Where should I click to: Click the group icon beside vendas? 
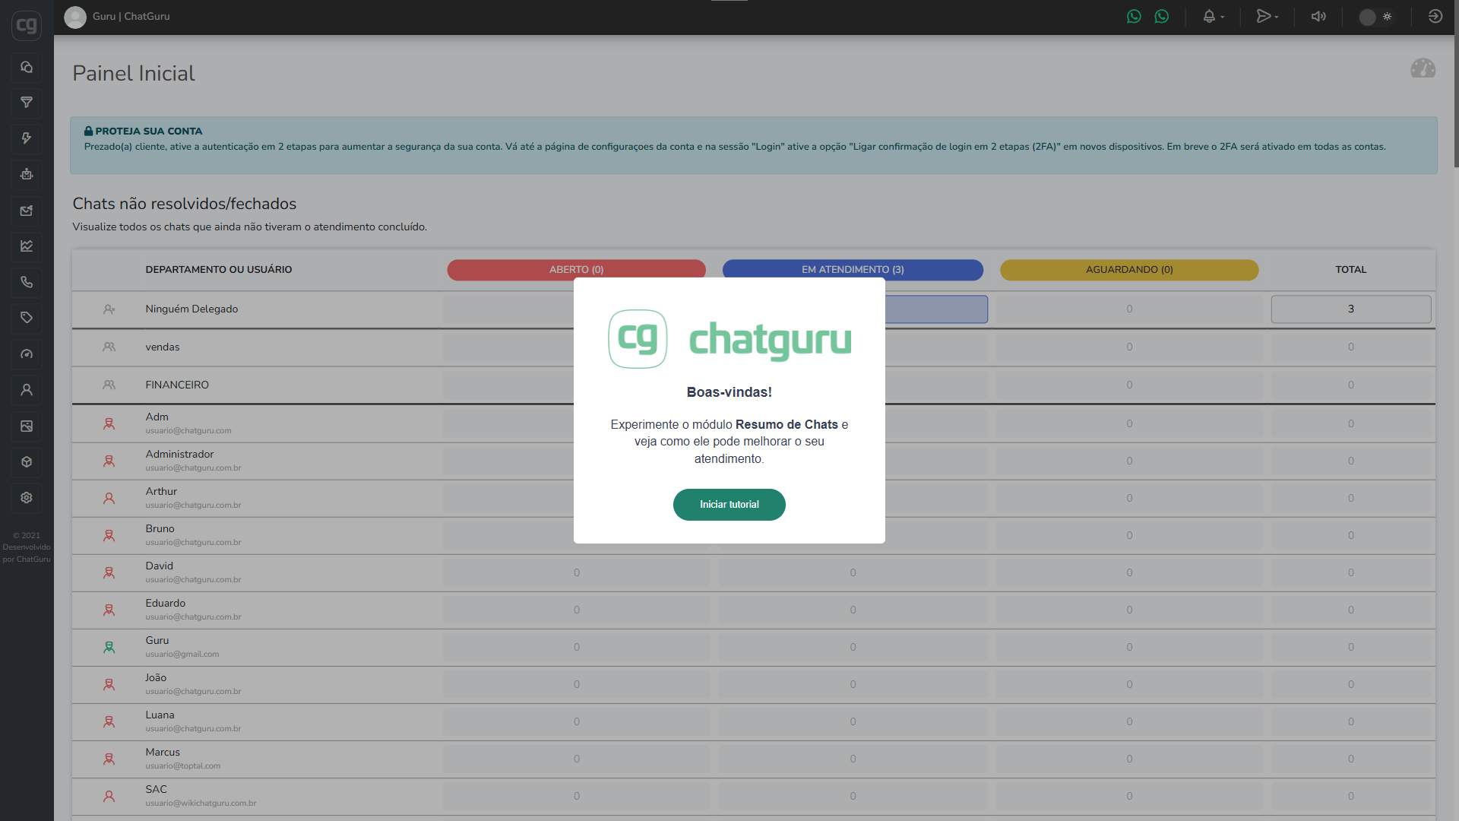click(109, 347)
